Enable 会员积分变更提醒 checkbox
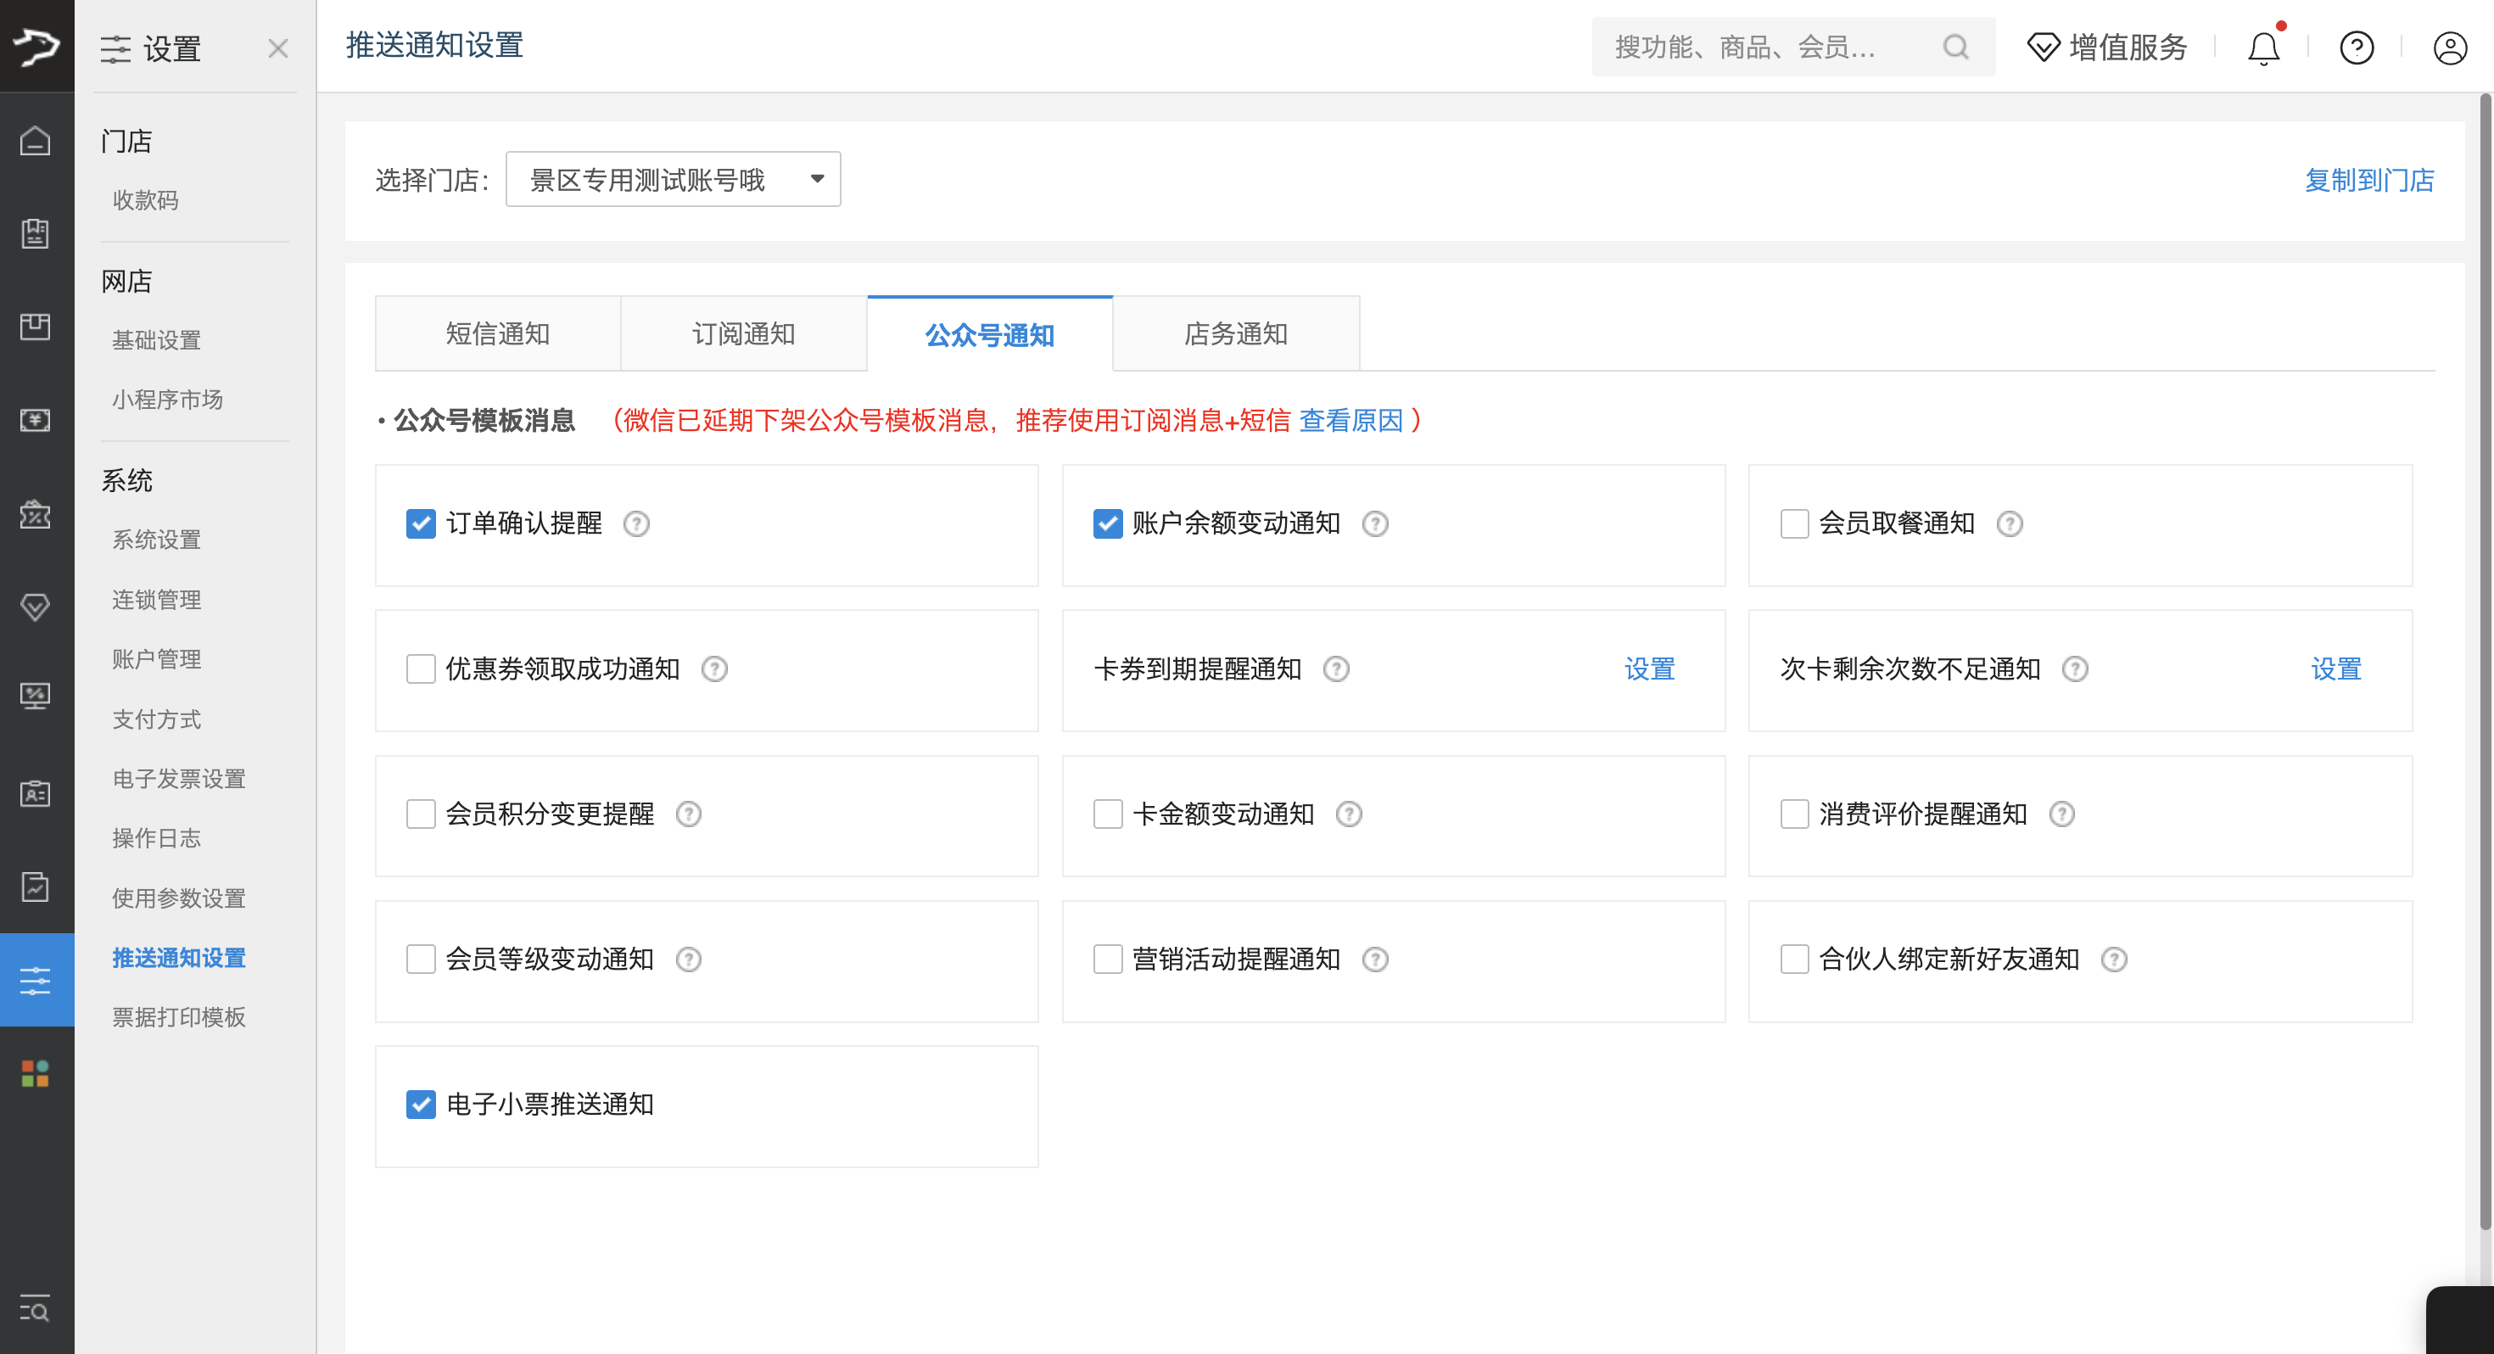This screenshot has height=1354, width=2494. click(x=421, y=814)
